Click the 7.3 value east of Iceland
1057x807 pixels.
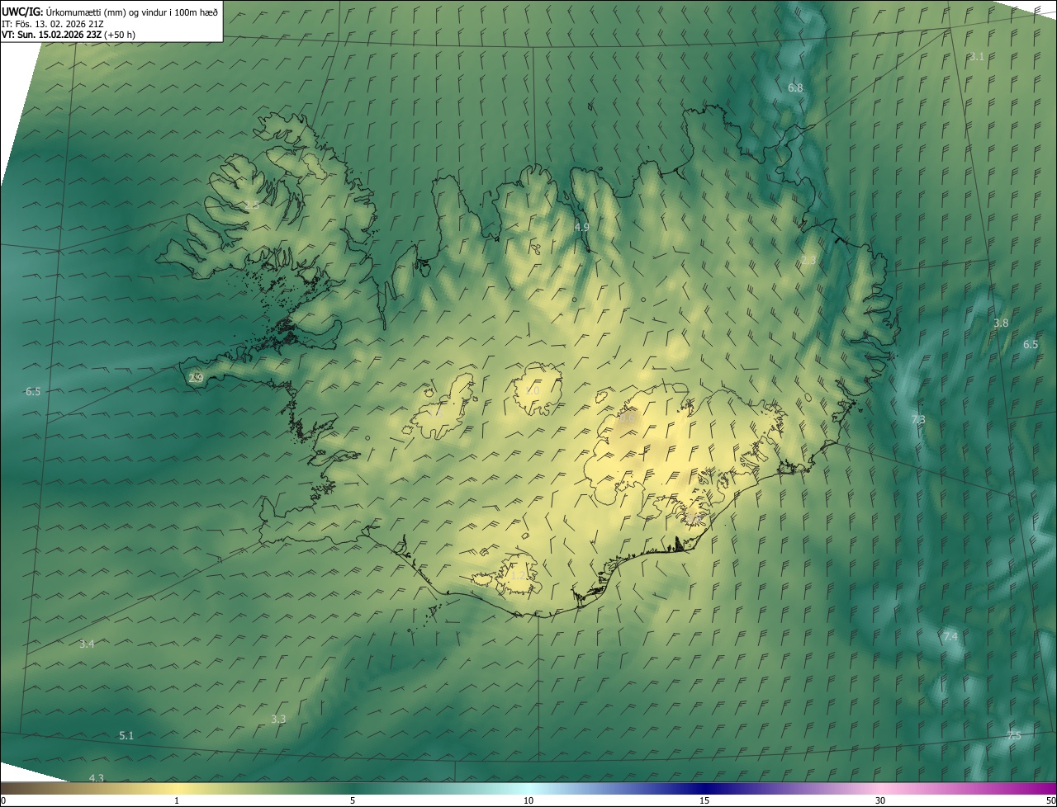click(x=917, y=420)
